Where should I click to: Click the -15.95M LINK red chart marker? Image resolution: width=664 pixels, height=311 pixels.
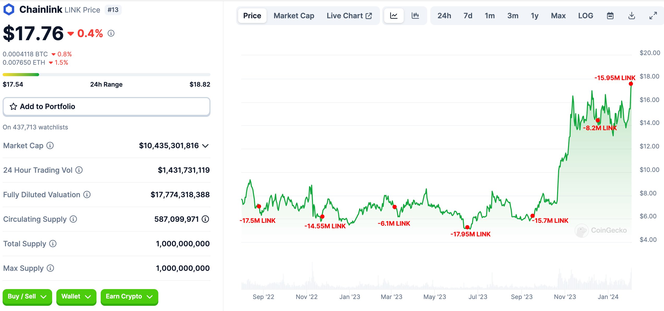(x=631, y=84)
